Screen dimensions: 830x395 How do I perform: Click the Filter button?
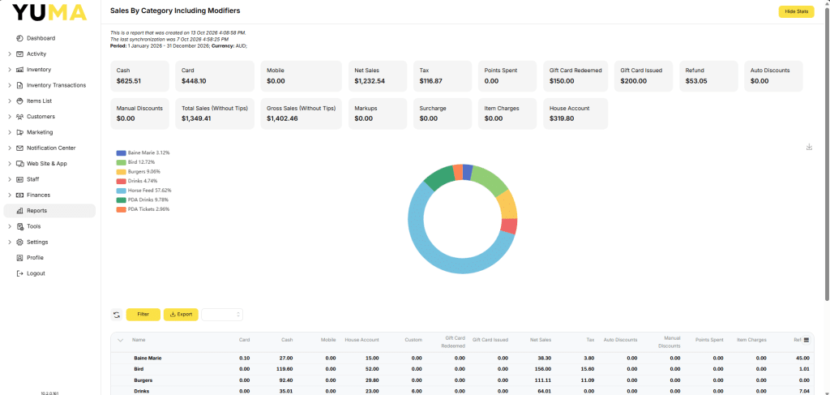(143, 315)
